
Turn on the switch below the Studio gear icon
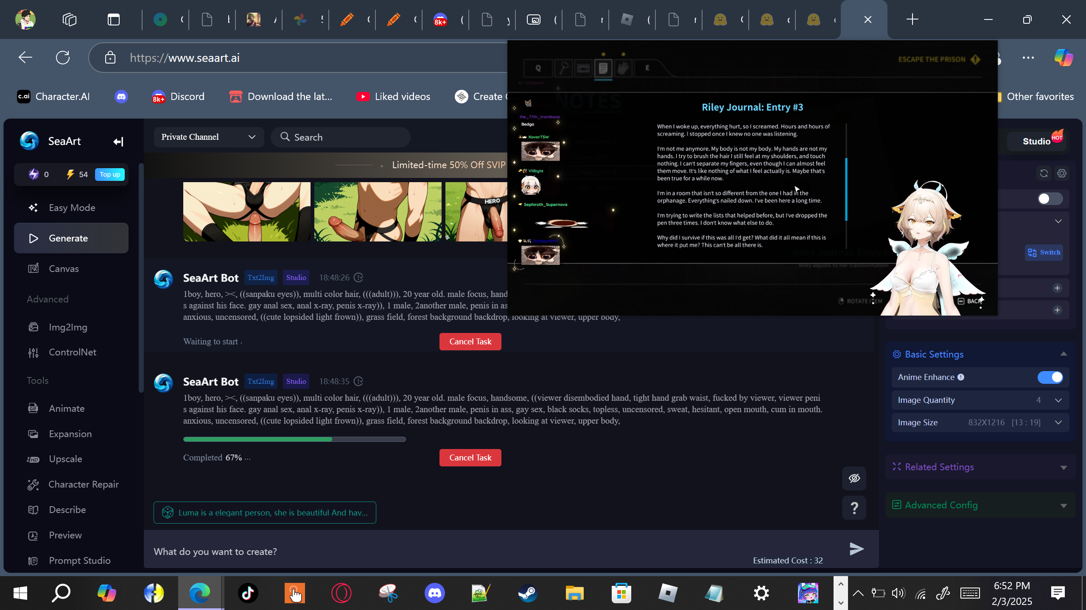point(1050,199)
